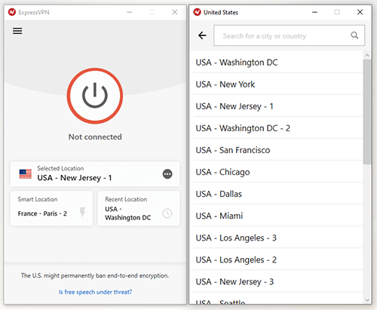Open the free speech under threat link
Image resolution: width=377 pixels, height=310 pixels.
(x=95, y=292)
